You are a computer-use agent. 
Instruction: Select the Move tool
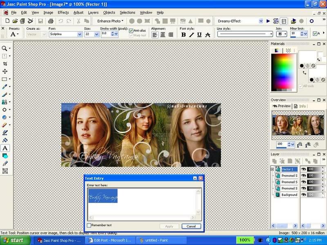[5, 71]
